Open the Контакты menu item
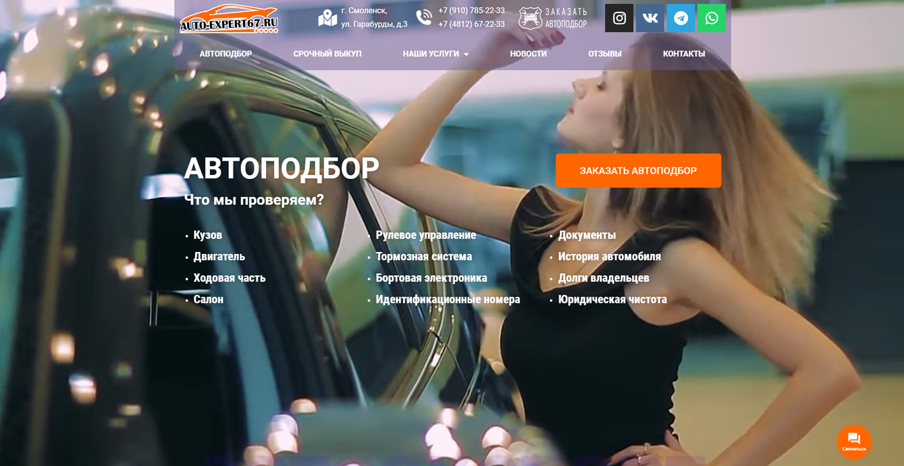 click(684, 54)
